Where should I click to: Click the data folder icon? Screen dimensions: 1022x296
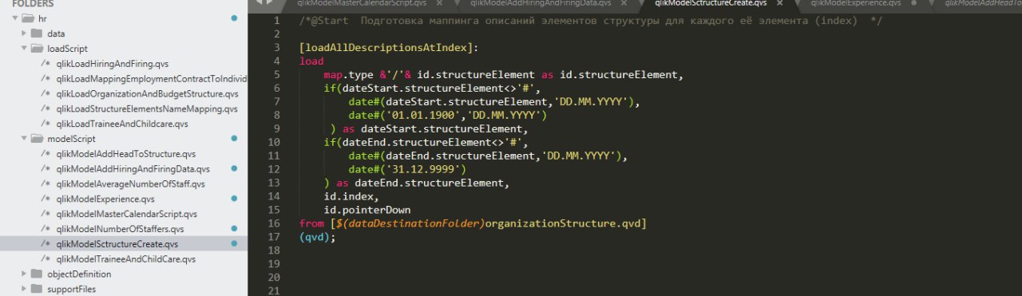37,34
